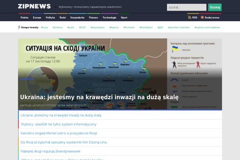Select the #wybory samorządowe hot topic
The image size is (240, 160).
click(x=207, y=28)
